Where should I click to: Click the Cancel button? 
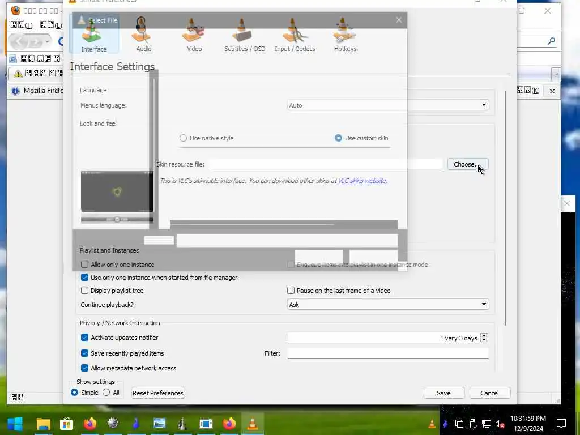pyautogui.click(x=489, y=393)
